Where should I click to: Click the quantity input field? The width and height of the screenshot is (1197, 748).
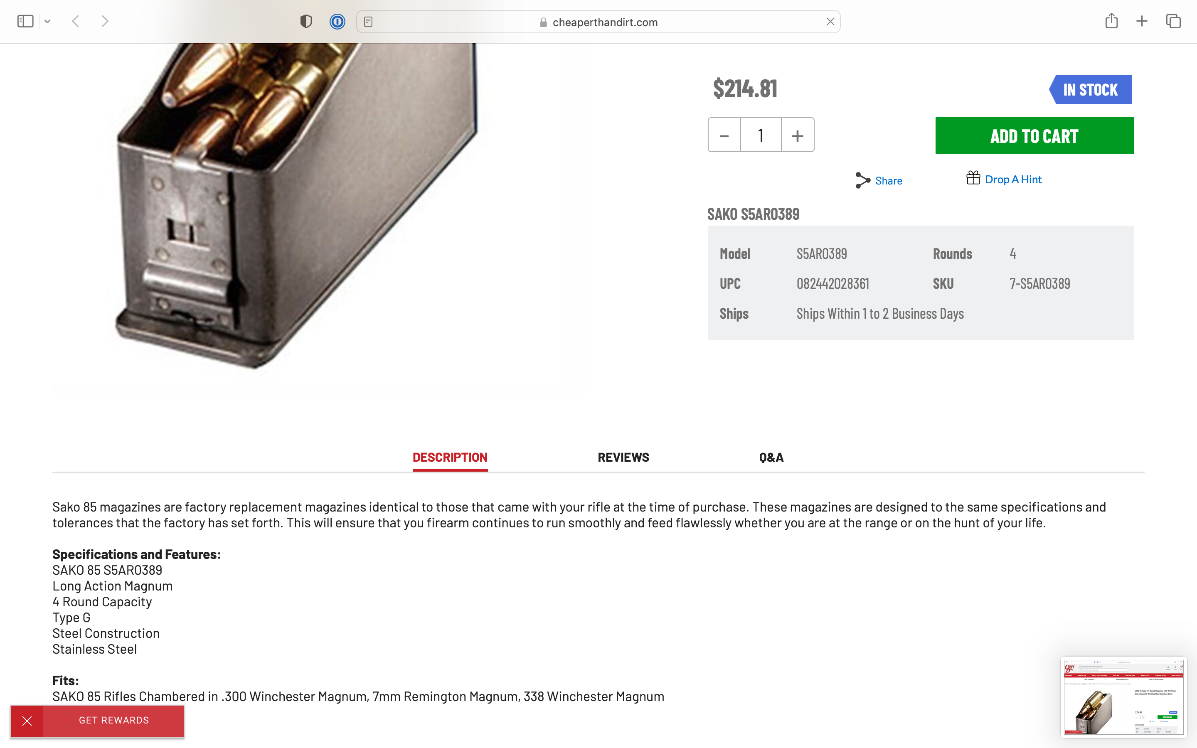pos(761,135)
